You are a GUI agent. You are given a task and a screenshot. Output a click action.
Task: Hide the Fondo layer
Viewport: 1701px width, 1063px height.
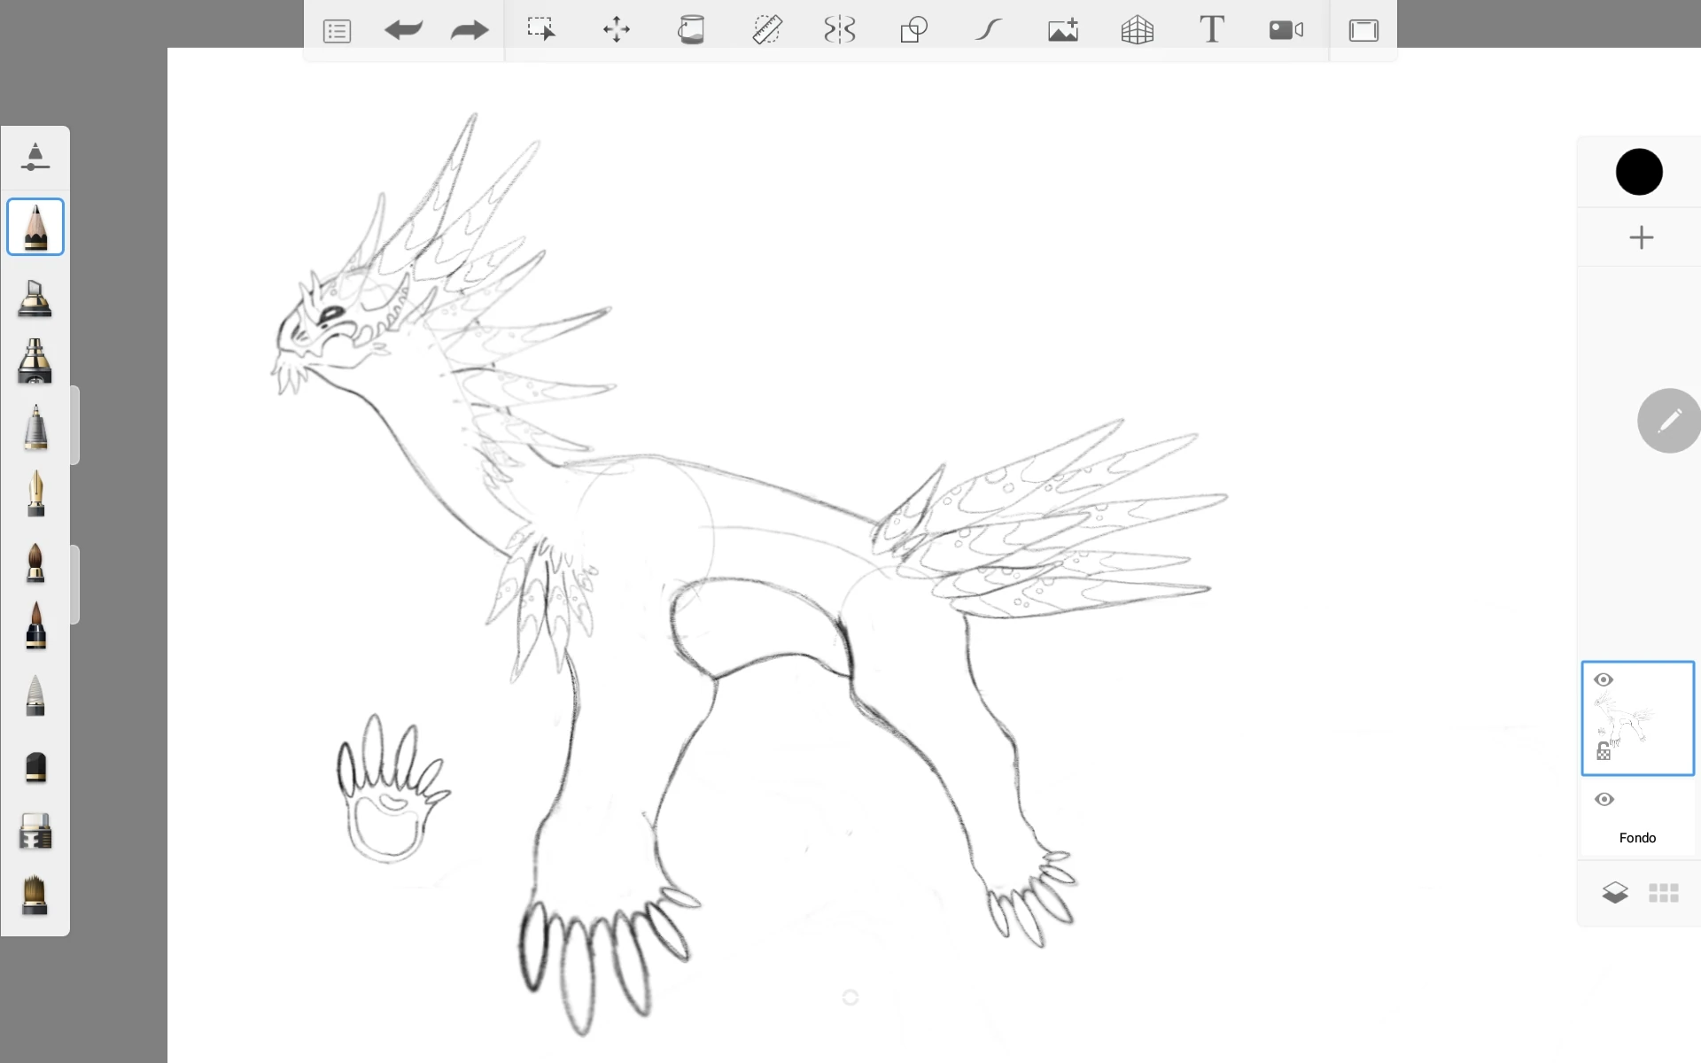[x=1604, y=799]
